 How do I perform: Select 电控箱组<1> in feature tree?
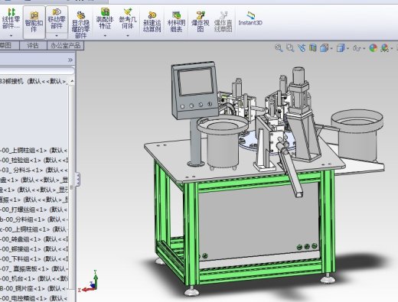(34, 298)
